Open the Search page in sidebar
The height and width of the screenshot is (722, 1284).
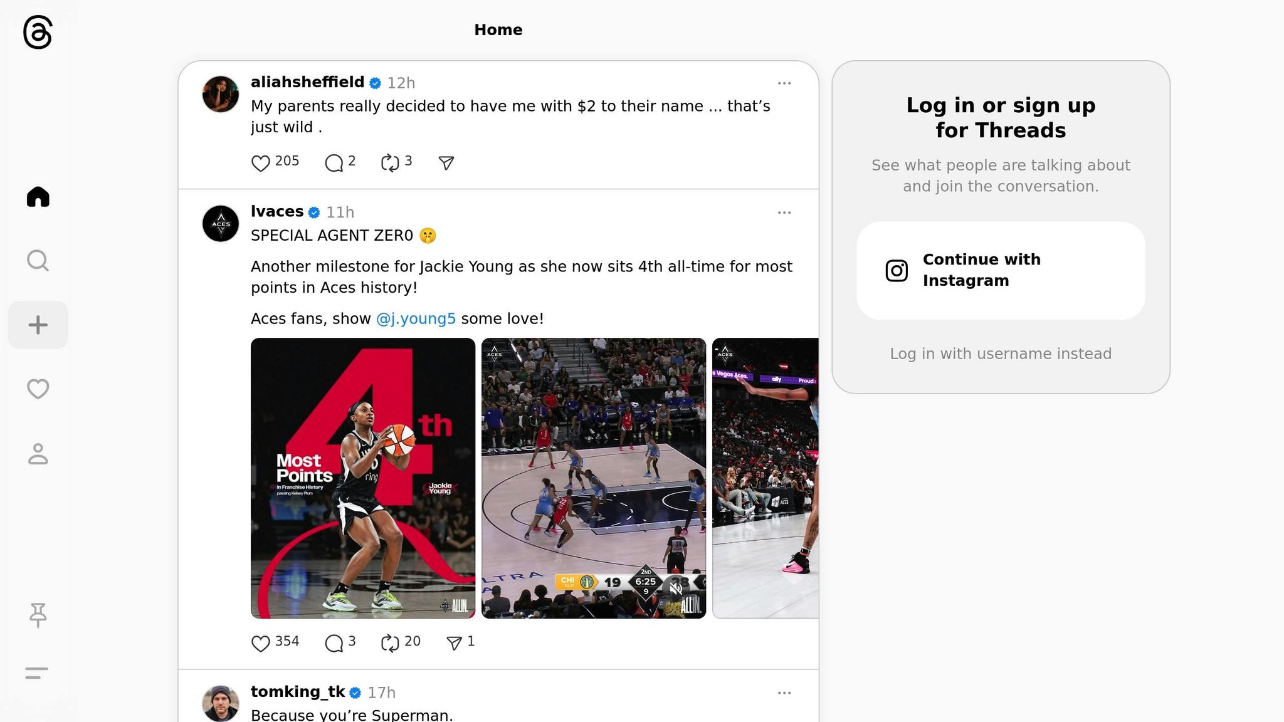click(38, 260)
